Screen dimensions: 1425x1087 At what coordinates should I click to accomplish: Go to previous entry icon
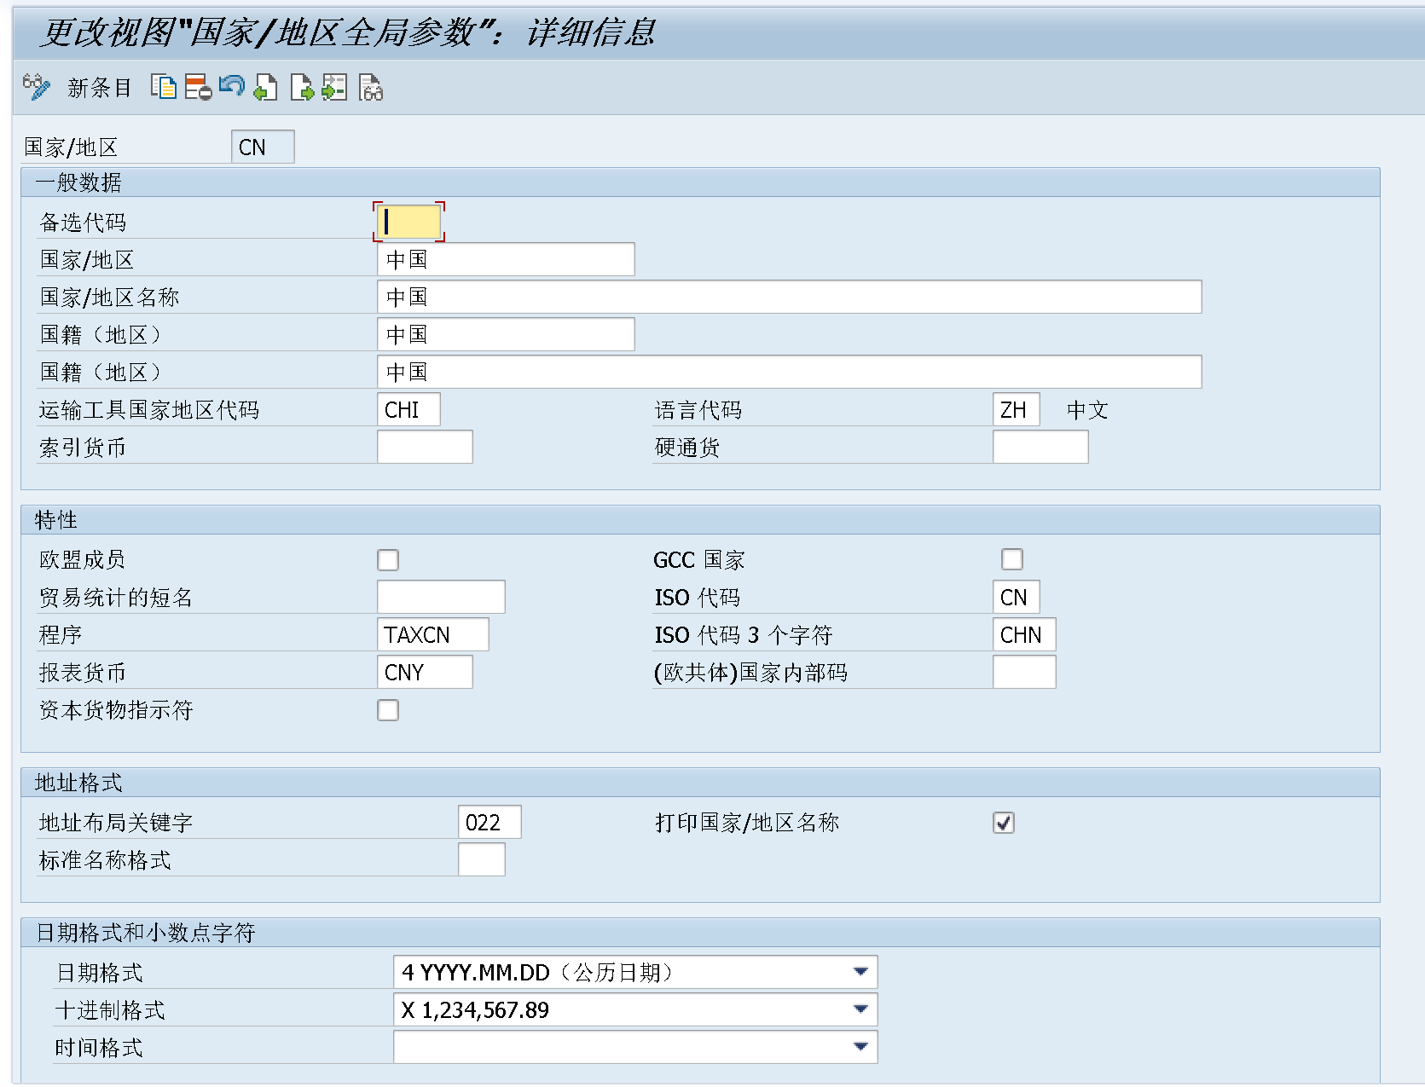tap(266, 87)
